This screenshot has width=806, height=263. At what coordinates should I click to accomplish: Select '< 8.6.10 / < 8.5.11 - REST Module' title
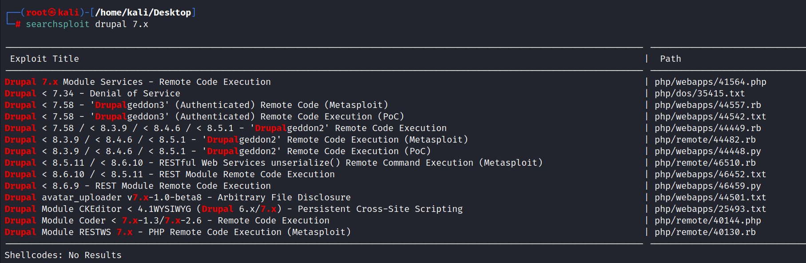pyautogui.click(x=170, y=174)
